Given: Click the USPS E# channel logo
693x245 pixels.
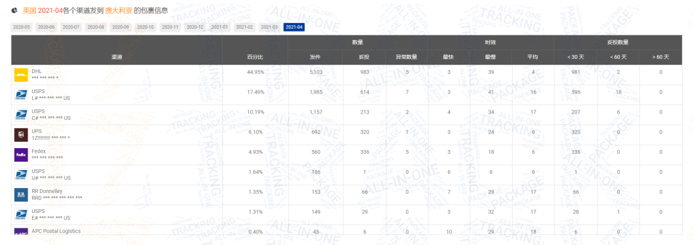Looking at the screenshot, I should pos(21,215).
